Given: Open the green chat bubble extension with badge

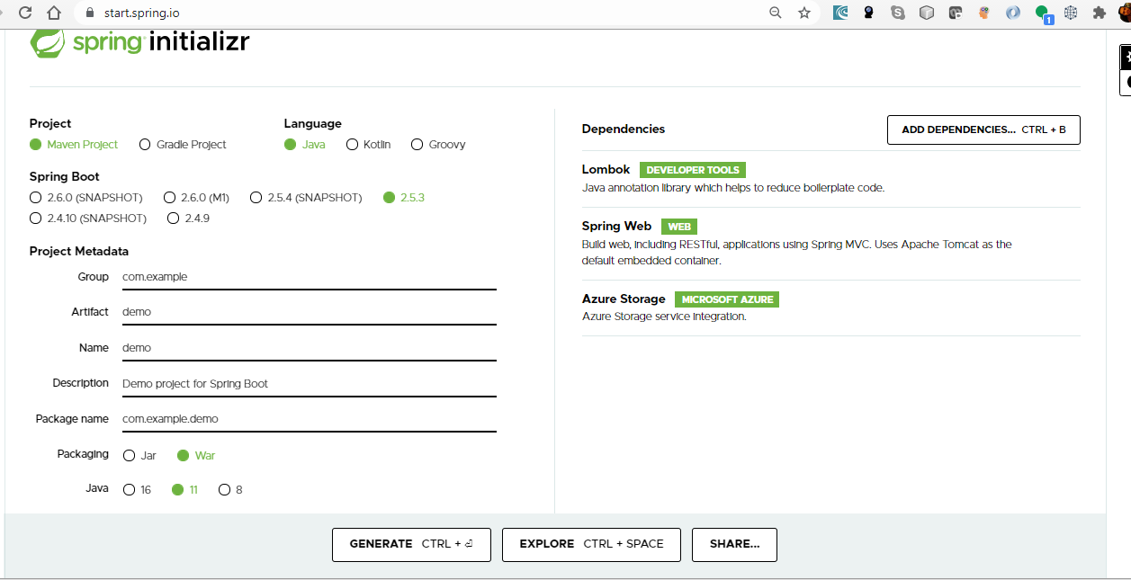Looking at the screenshot, I should (x=1043, y=13).
